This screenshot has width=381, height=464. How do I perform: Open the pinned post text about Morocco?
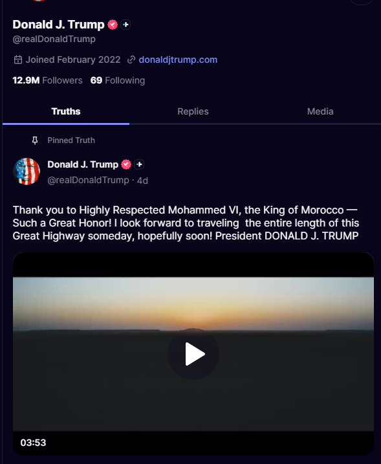186,223
